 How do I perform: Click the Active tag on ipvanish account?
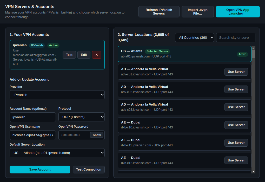coord(53,45)
